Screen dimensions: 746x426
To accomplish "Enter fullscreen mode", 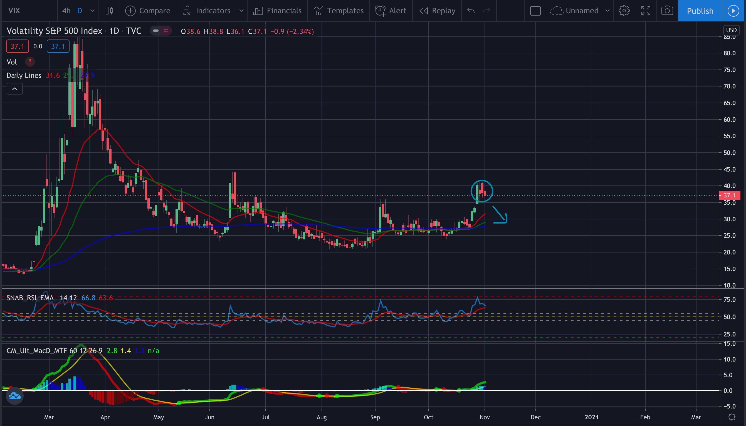I will click(x=646, y=11).
